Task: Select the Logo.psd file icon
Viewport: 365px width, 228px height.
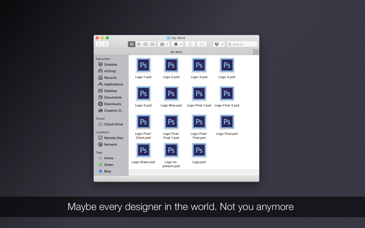Action: point(199,150)
